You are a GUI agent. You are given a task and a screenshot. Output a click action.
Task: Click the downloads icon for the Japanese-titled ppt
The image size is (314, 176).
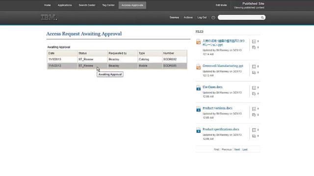254,41
